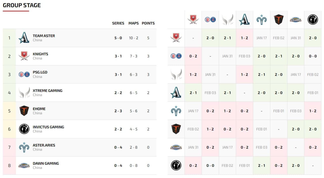Click the POINTS column header

coord(148,23)
